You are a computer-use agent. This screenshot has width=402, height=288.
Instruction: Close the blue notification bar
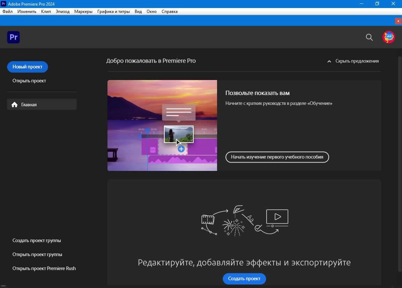click(398, 21)
